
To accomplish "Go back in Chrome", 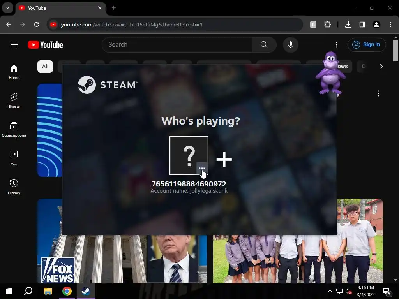I will pyautogui.click(x=9, y=25).
